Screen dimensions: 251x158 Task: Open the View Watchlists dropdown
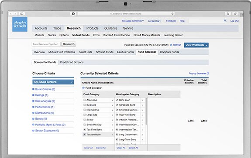click(196, 45)
